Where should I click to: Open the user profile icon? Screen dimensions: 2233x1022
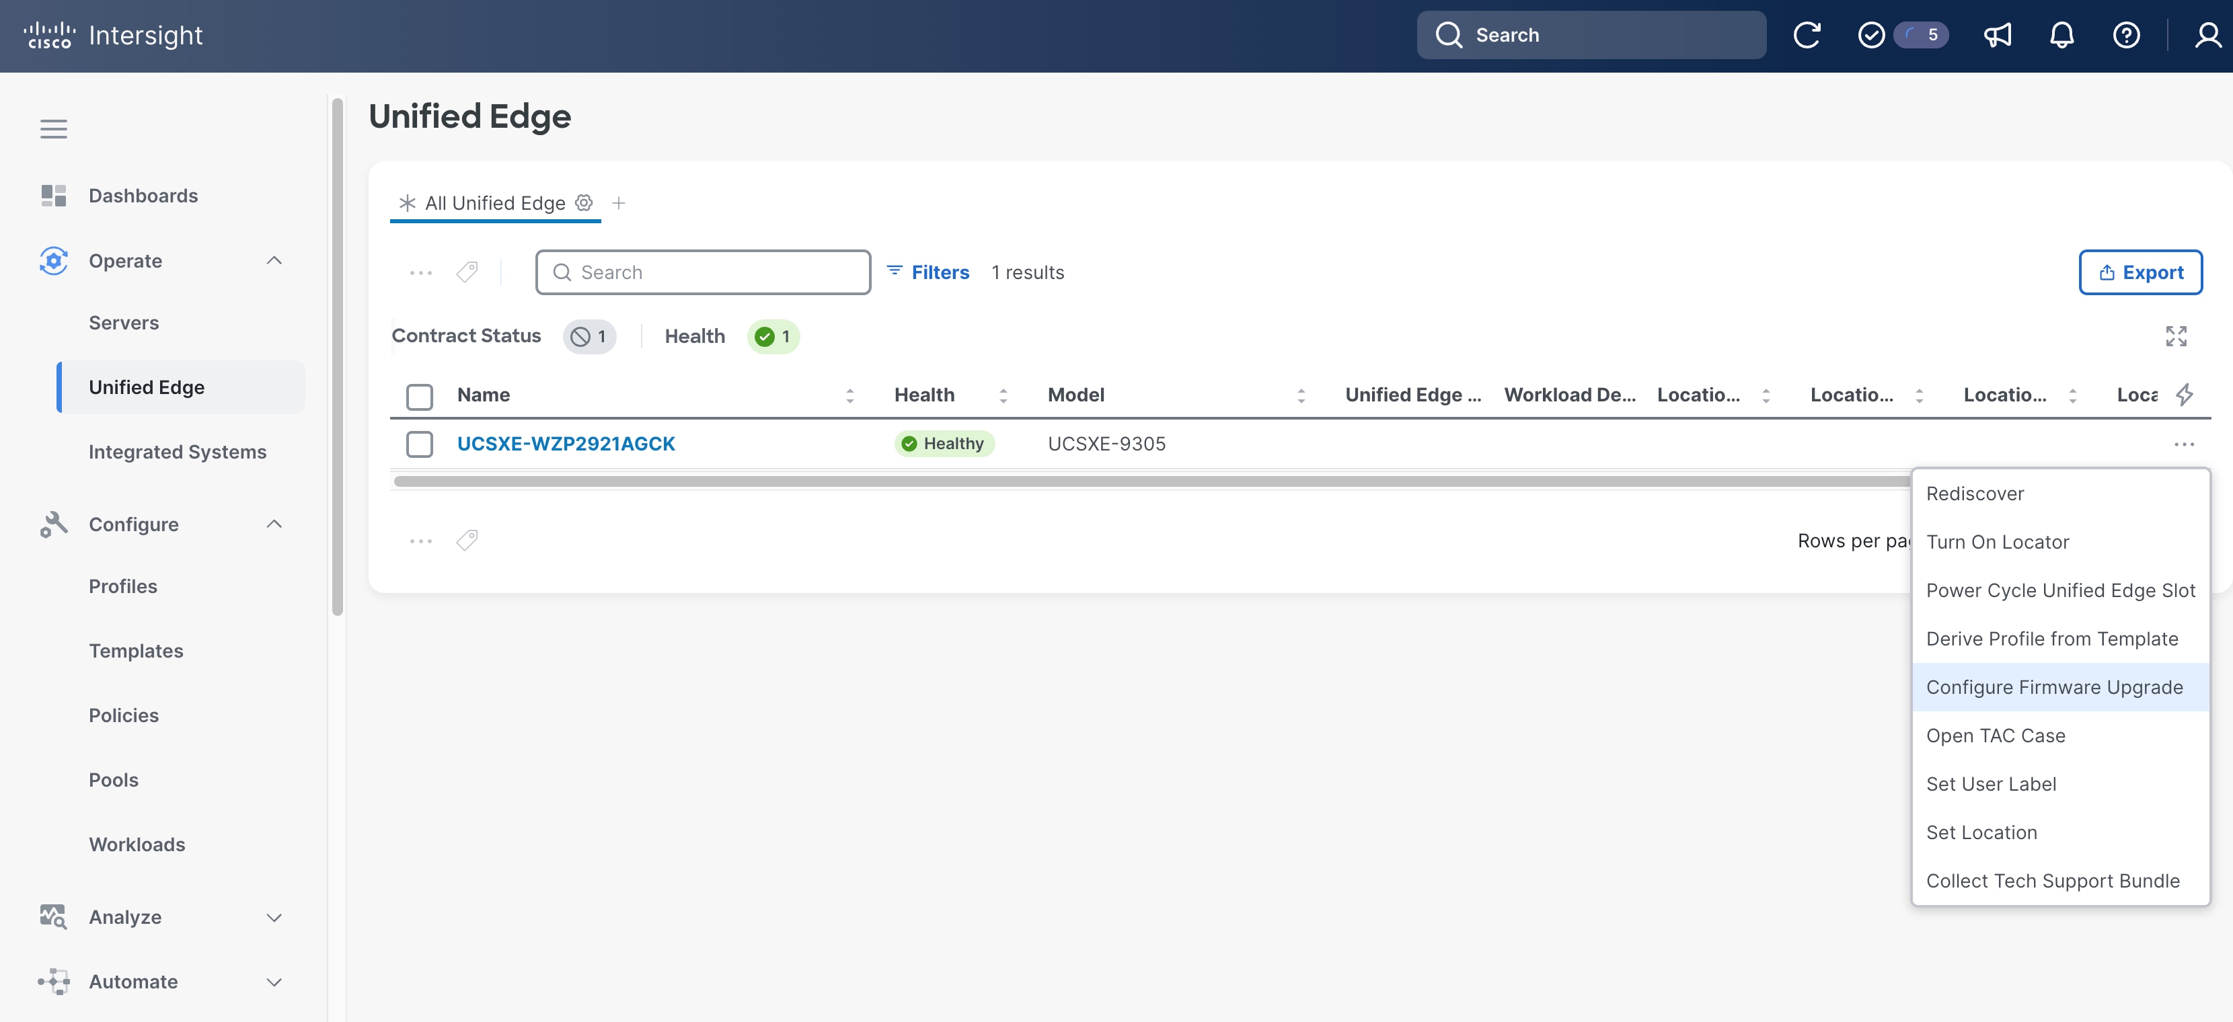tap(2207, 36)
